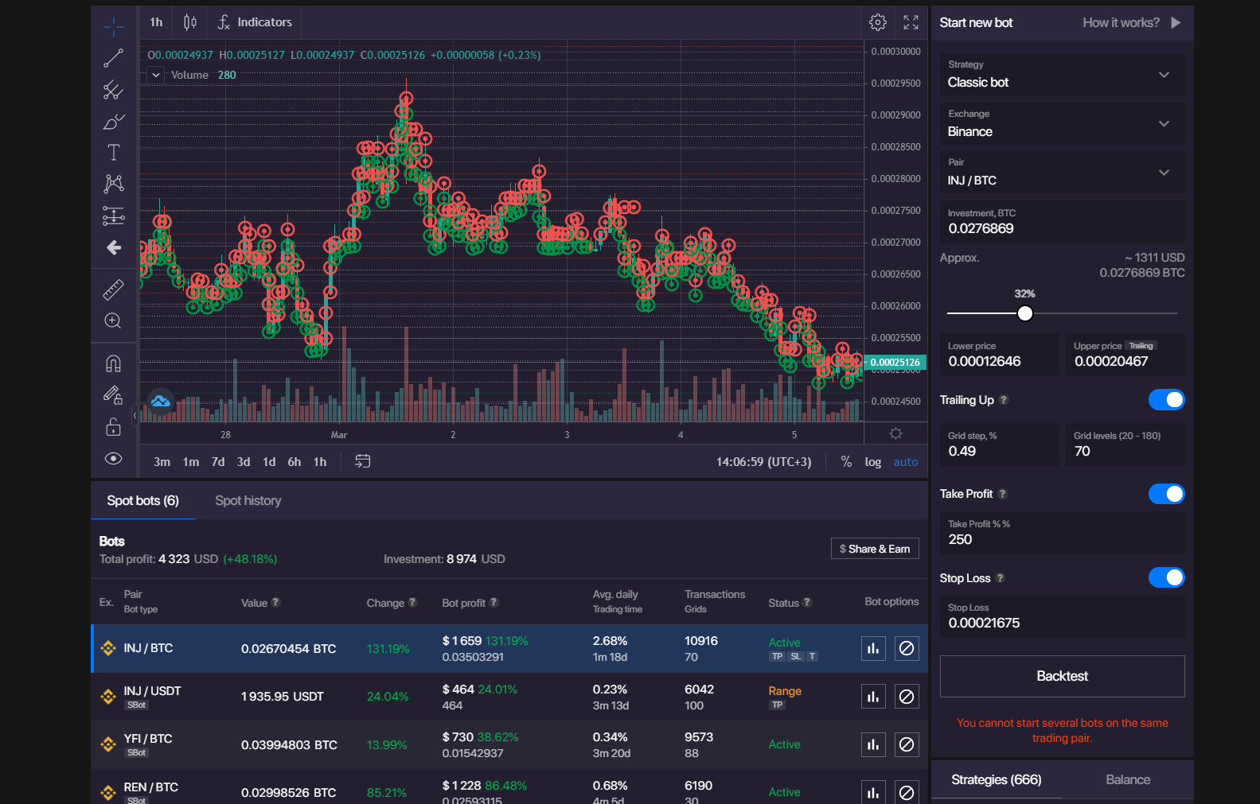Select the ruler measure tool
The image size is (1260, 804).
click(114, 289)
